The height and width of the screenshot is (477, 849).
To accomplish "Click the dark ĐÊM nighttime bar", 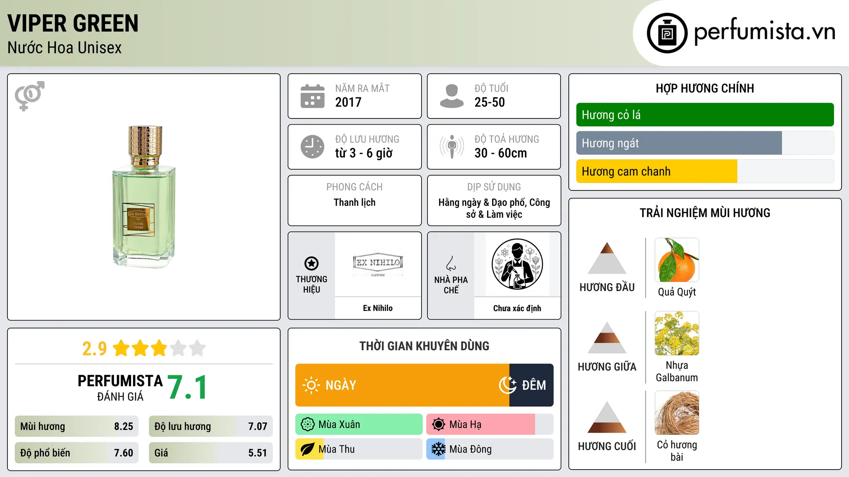I will click(x=531, y=385).
